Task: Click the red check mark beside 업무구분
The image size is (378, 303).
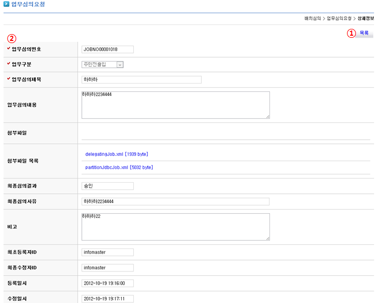Action: pos(8,64)
